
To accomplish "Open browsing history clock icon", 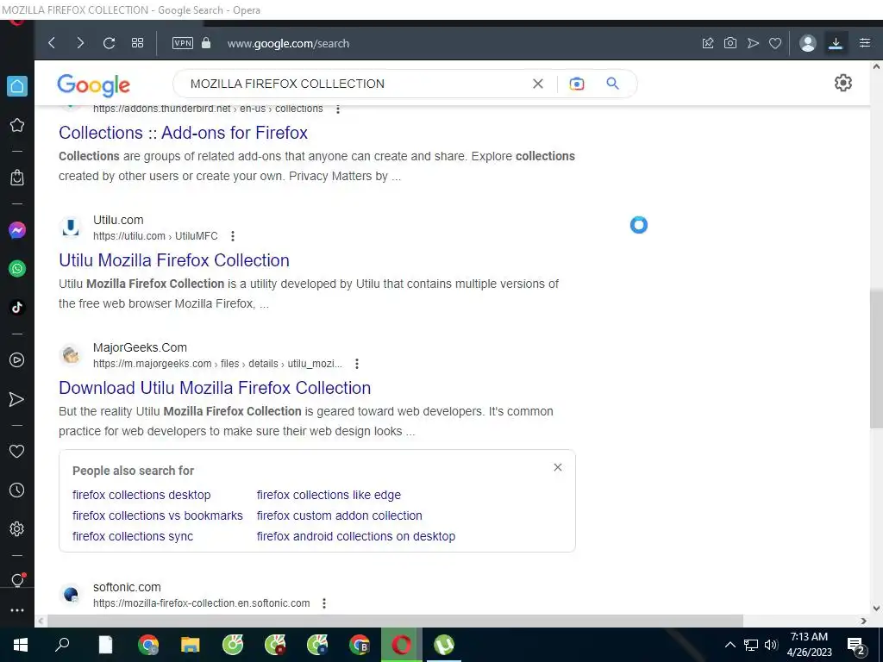I will click(17, 490).
